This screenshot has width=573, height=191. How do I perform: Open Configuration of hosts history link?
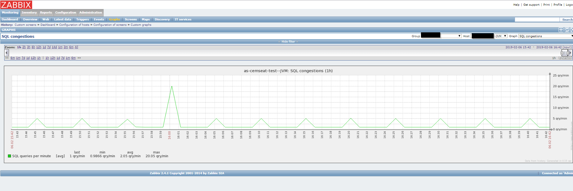74,25
